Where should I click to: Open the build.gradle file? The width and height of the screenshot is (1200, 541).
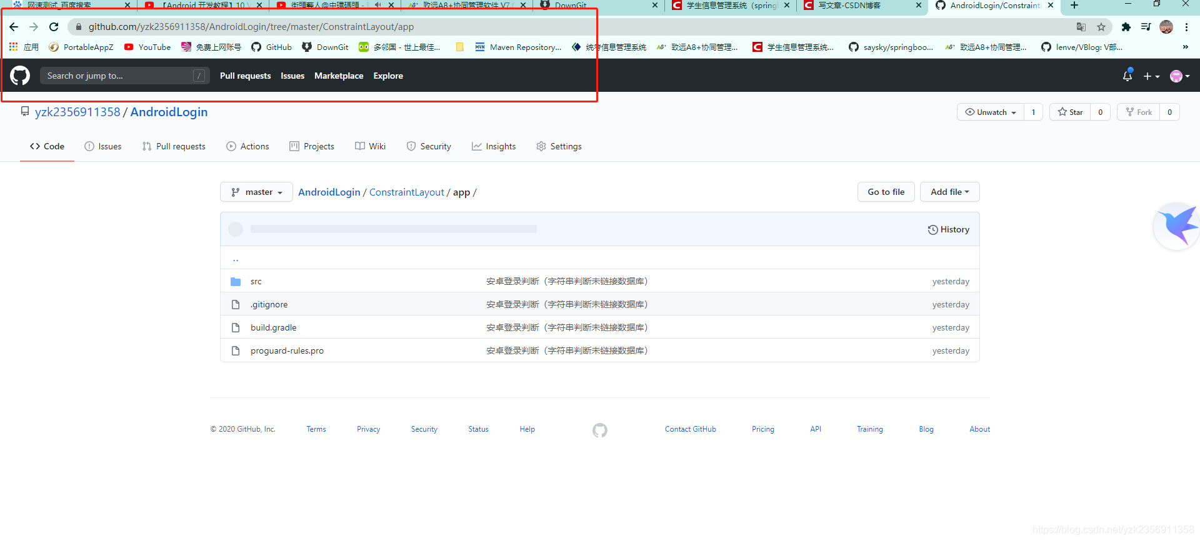pos(274,328)
